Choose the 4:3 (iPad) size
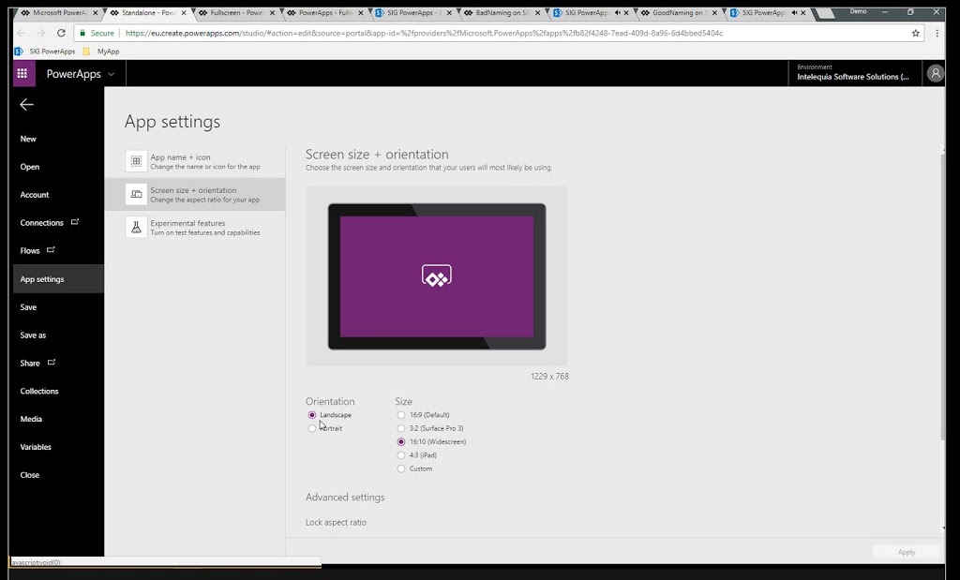960x580 pixels. 401,455
